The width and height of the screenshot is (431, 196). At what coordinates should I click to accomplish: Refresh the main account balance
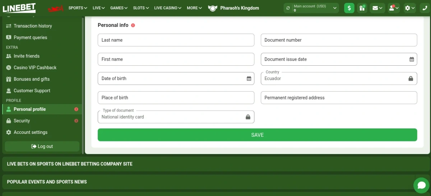(x=288, y=8)
